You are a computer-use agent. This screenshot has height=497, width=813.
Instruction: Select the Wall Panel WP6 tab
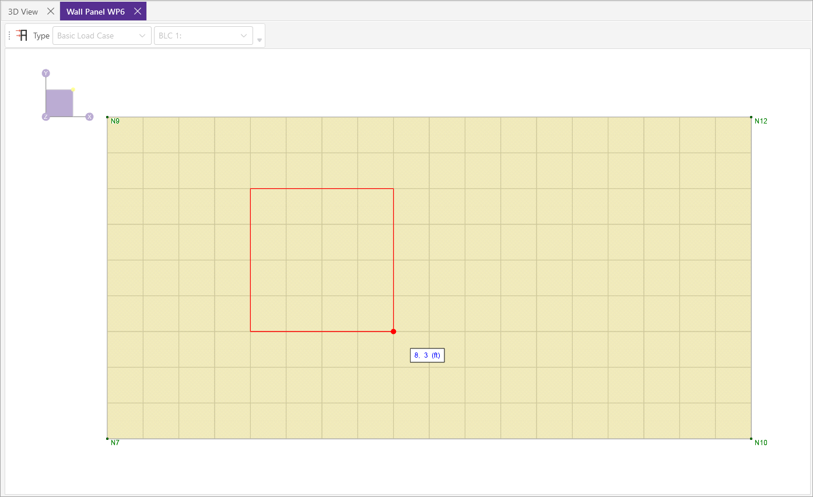[x=96, y=11]
